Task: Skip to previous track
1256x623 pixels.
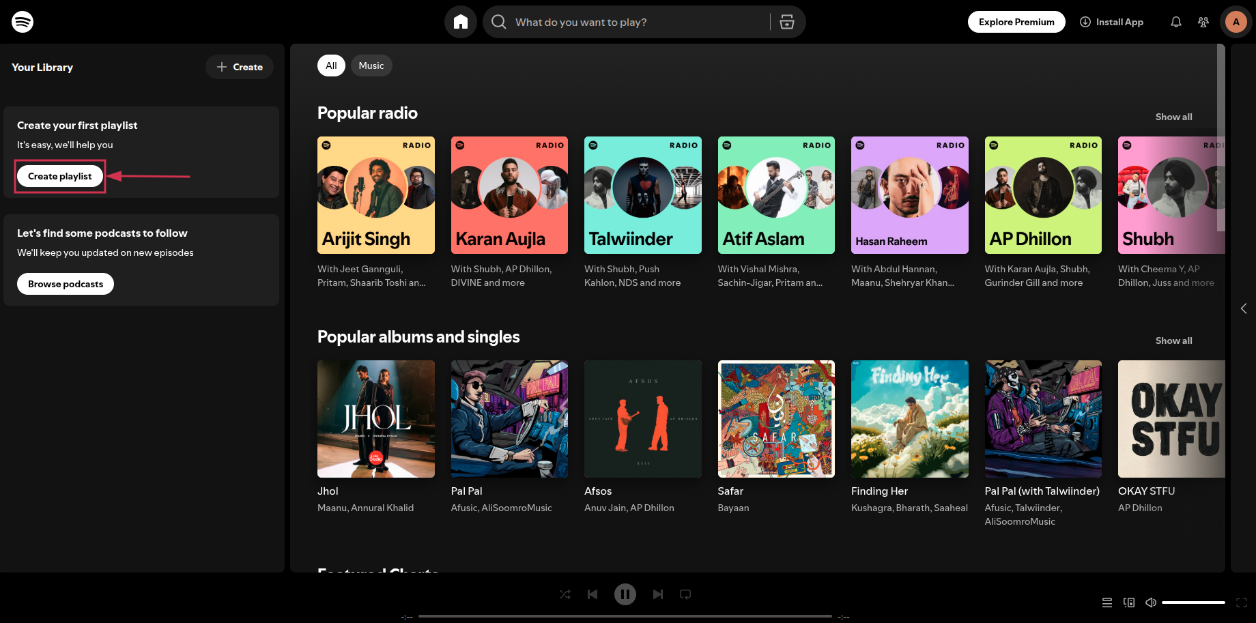Action: (x=593, y=594)
